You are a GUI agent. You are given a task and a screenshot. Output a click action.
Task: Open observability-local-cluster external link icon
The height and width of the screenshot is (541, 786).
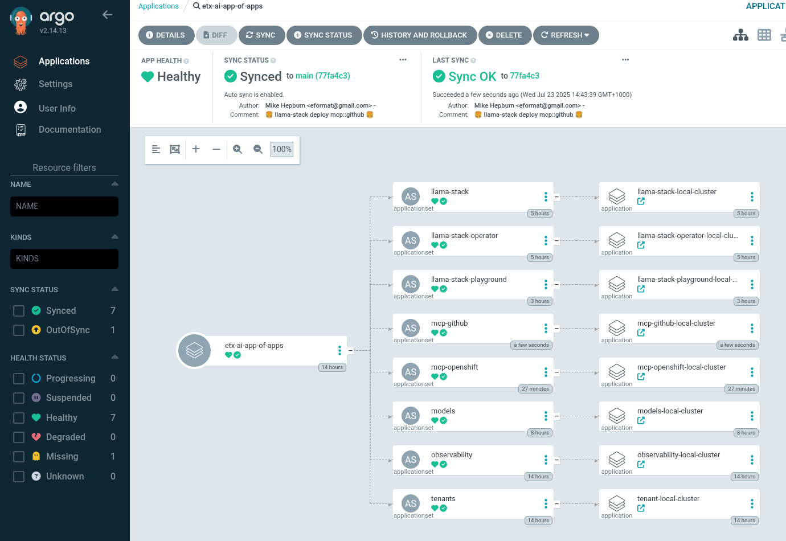[641, 464]
